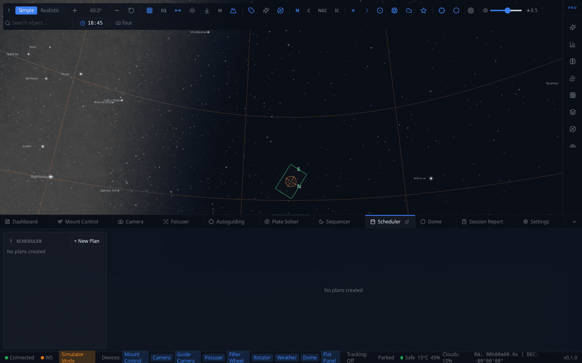Toggle the standalone M toolbar button
The width and height of the screenshot is (582, 363).
pyautogui.click(x=220, y=10)
